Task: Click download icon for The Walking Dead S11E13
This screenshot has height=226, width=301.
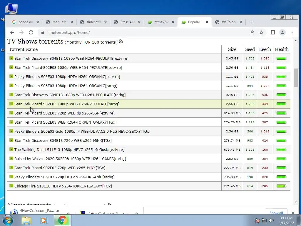Action: pos(11,149)
